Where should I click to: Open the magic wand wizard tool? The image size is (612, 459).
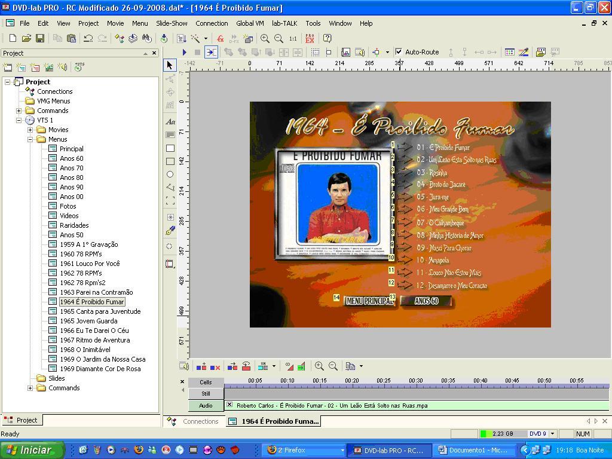pos(195,38)
